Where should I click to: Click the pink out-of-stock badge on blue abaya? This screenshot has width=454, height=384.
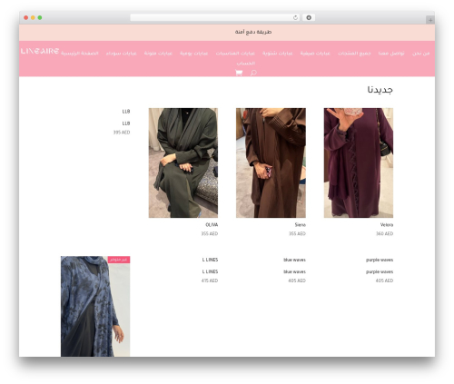119,260
